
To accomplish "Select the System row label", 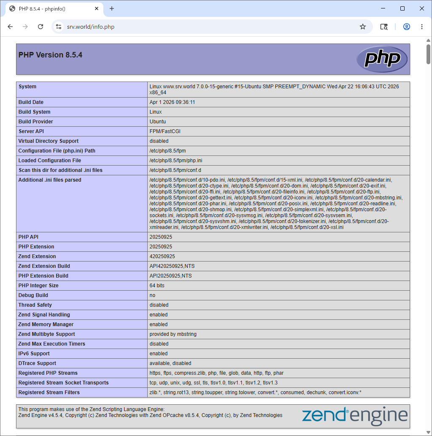I will 27,87.
